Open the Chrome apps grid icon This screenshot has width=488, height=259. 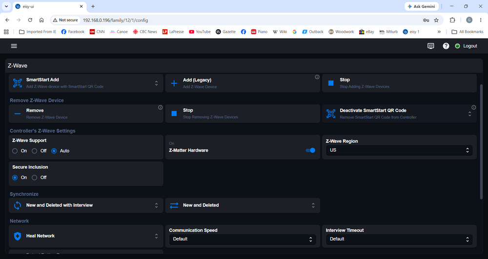click(6, 32)
